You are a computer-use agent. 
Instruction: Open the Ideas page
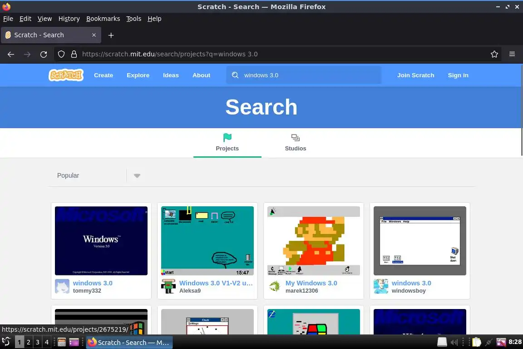tap(171, 75)
